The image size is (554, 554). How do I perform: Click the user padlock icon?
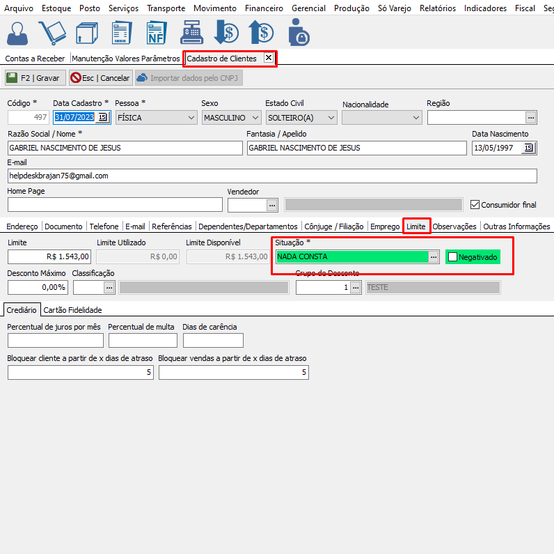298,33
